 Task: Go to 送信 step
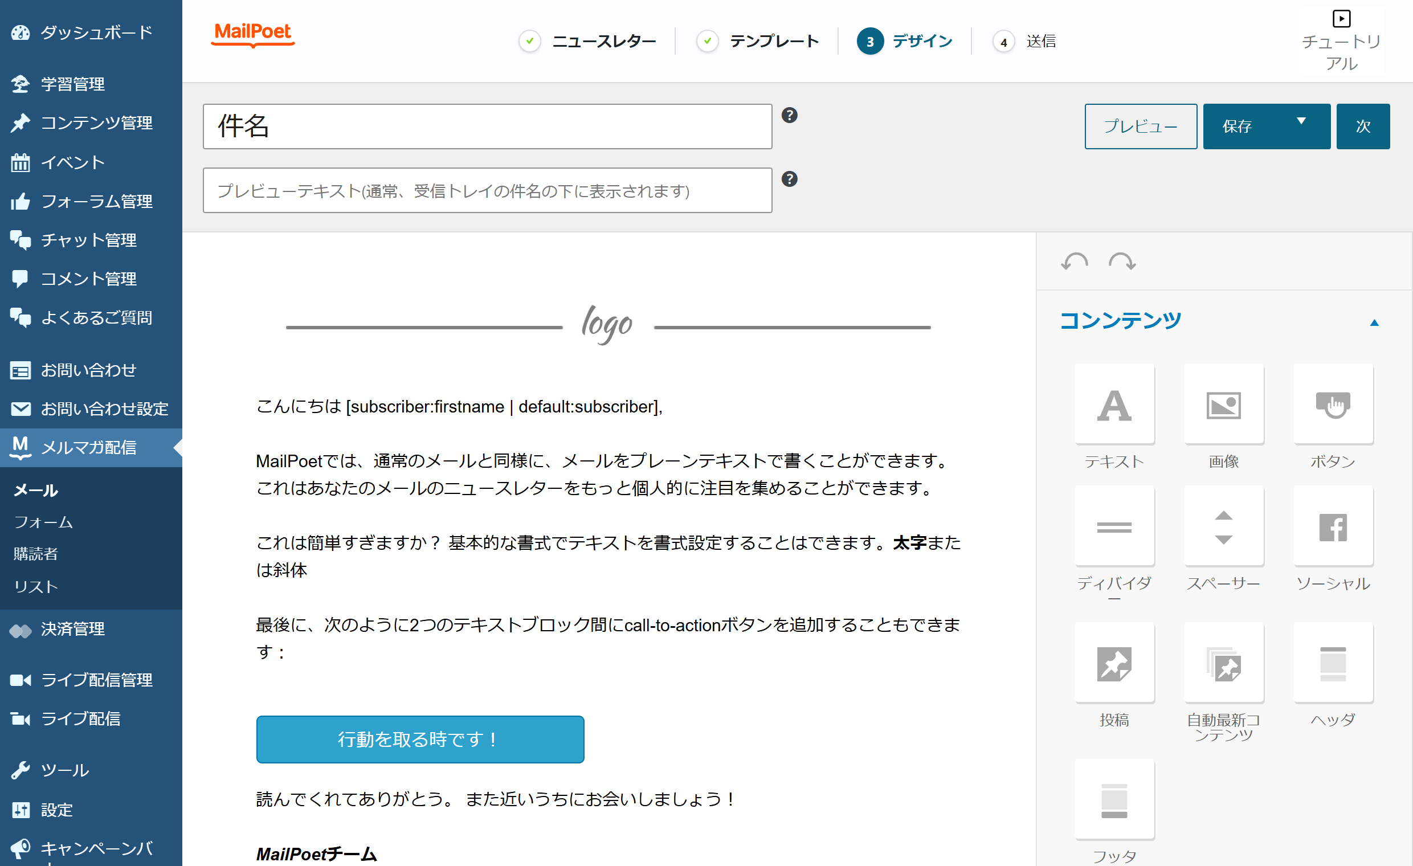coord(1024,41)
